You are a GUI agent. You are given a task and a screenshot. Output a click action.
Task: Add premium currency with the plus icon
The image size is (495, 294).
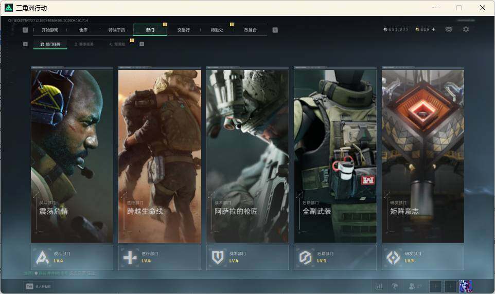(x=433, y=29)
